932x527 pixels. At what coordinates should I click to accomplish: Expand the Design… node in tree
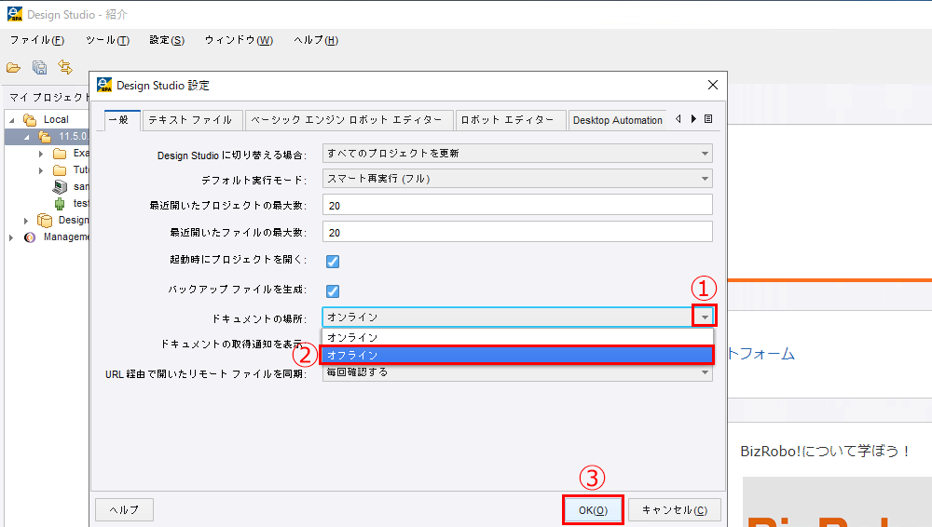(26, 221)
